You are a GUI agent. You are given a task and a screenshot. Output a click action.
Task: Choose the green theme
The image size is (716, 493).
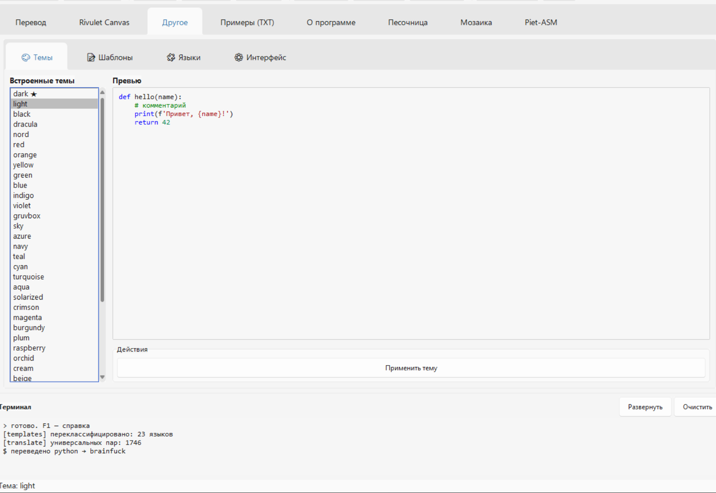click(54, 175)
